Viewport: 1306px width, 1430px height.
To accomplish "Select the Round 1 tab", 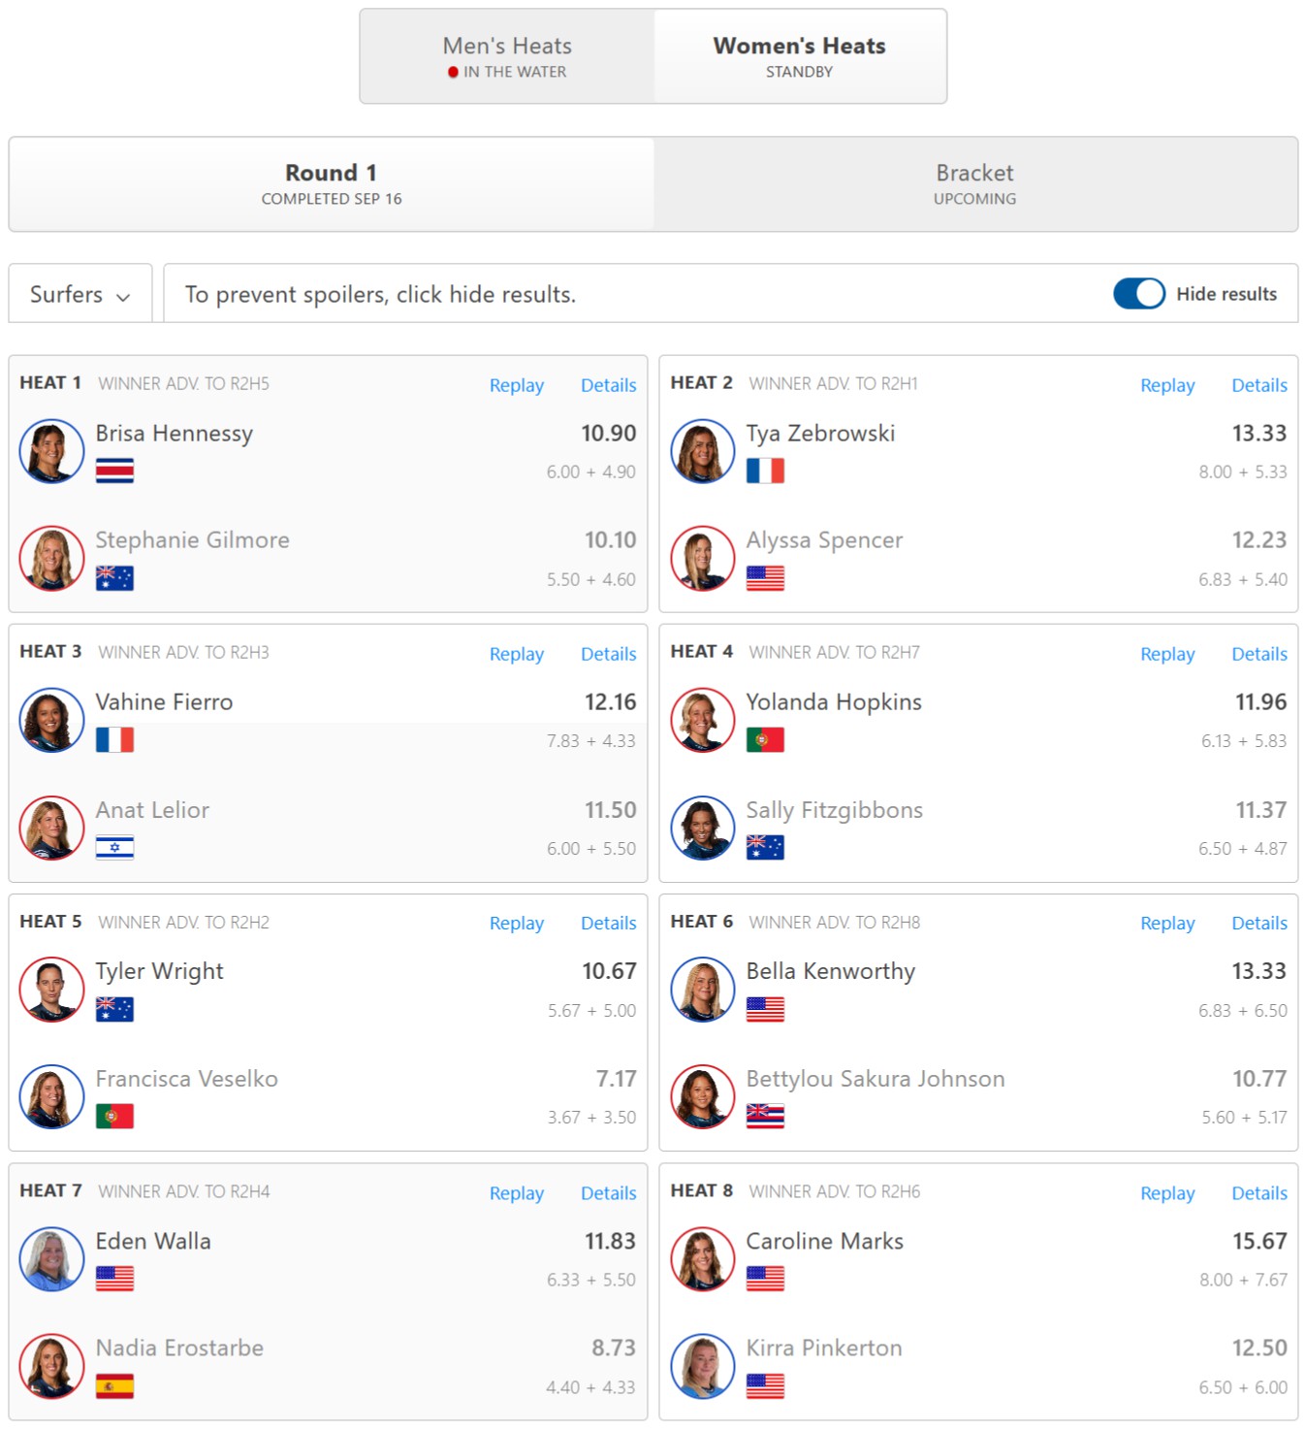I will [332, 183].
